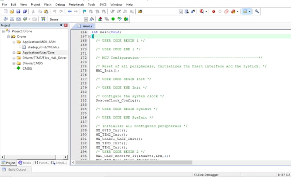Build target files
This screenshot has width=291, height=177.
click(x=12, y=19)
